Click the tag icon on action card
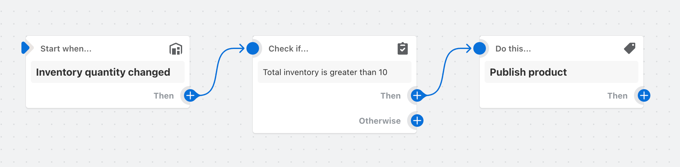Image resolution: width=680 pixels, height=167 pixels. (x=630, y=48)
